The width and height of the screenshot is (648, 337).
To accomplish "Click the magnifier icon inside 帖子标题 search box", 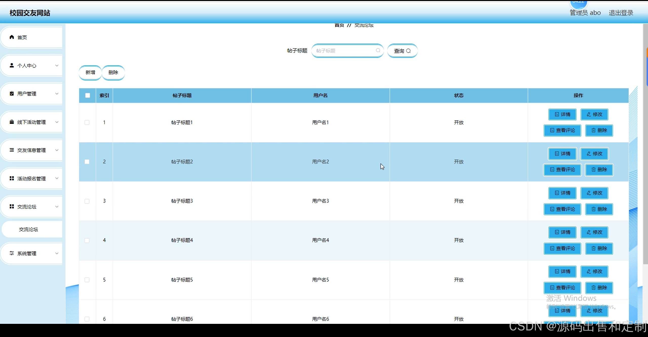I will (378, 50).
